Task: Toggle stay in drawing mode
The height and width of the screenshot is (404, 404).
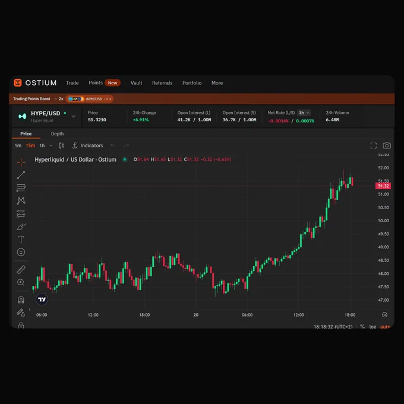Action: pyautogui.click(x=21, y=313)
